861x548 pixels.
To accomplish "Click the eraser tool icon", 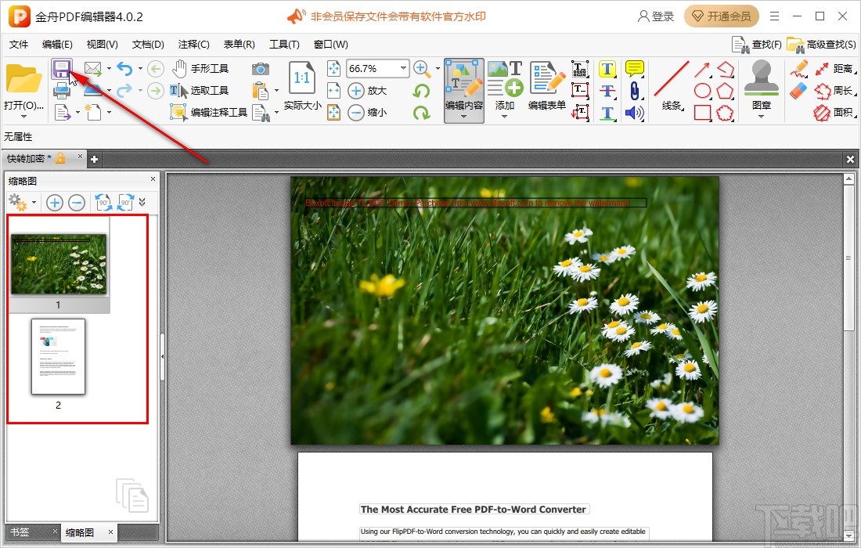I will click(799, 91).
